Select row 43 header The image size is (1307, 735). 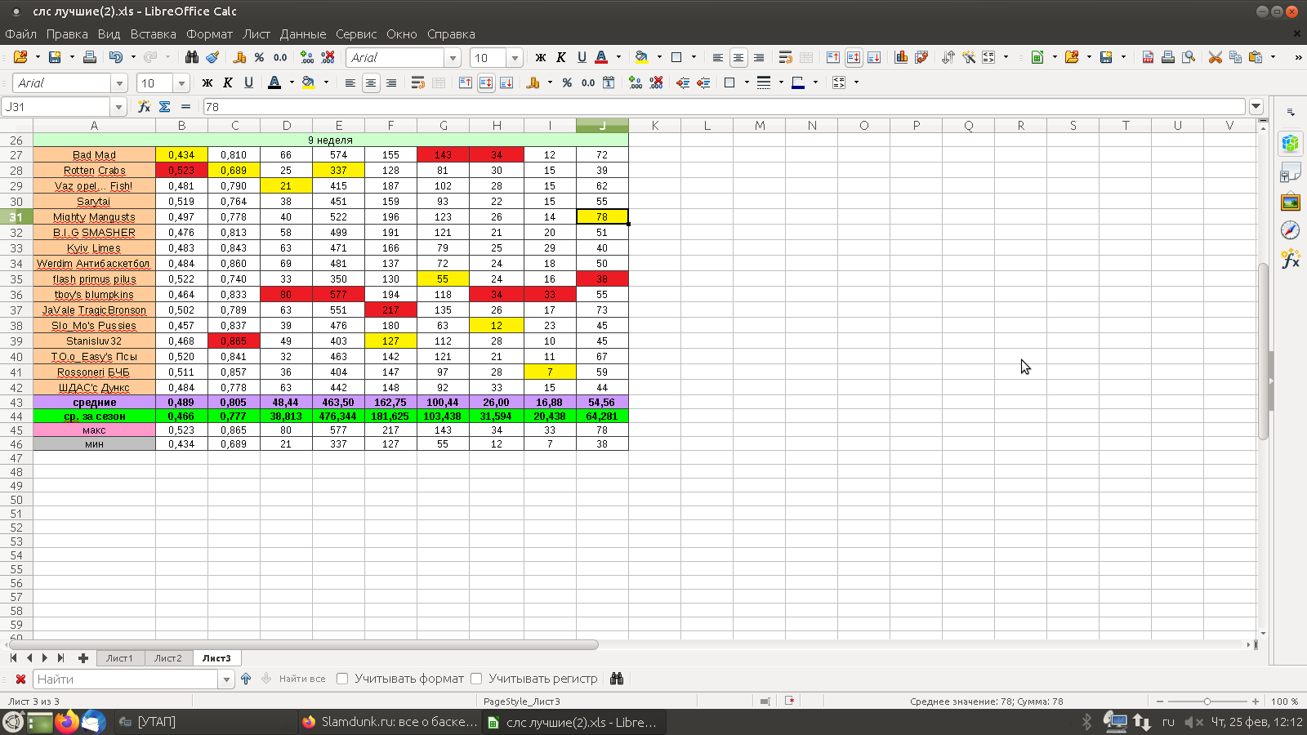(16, 403)
